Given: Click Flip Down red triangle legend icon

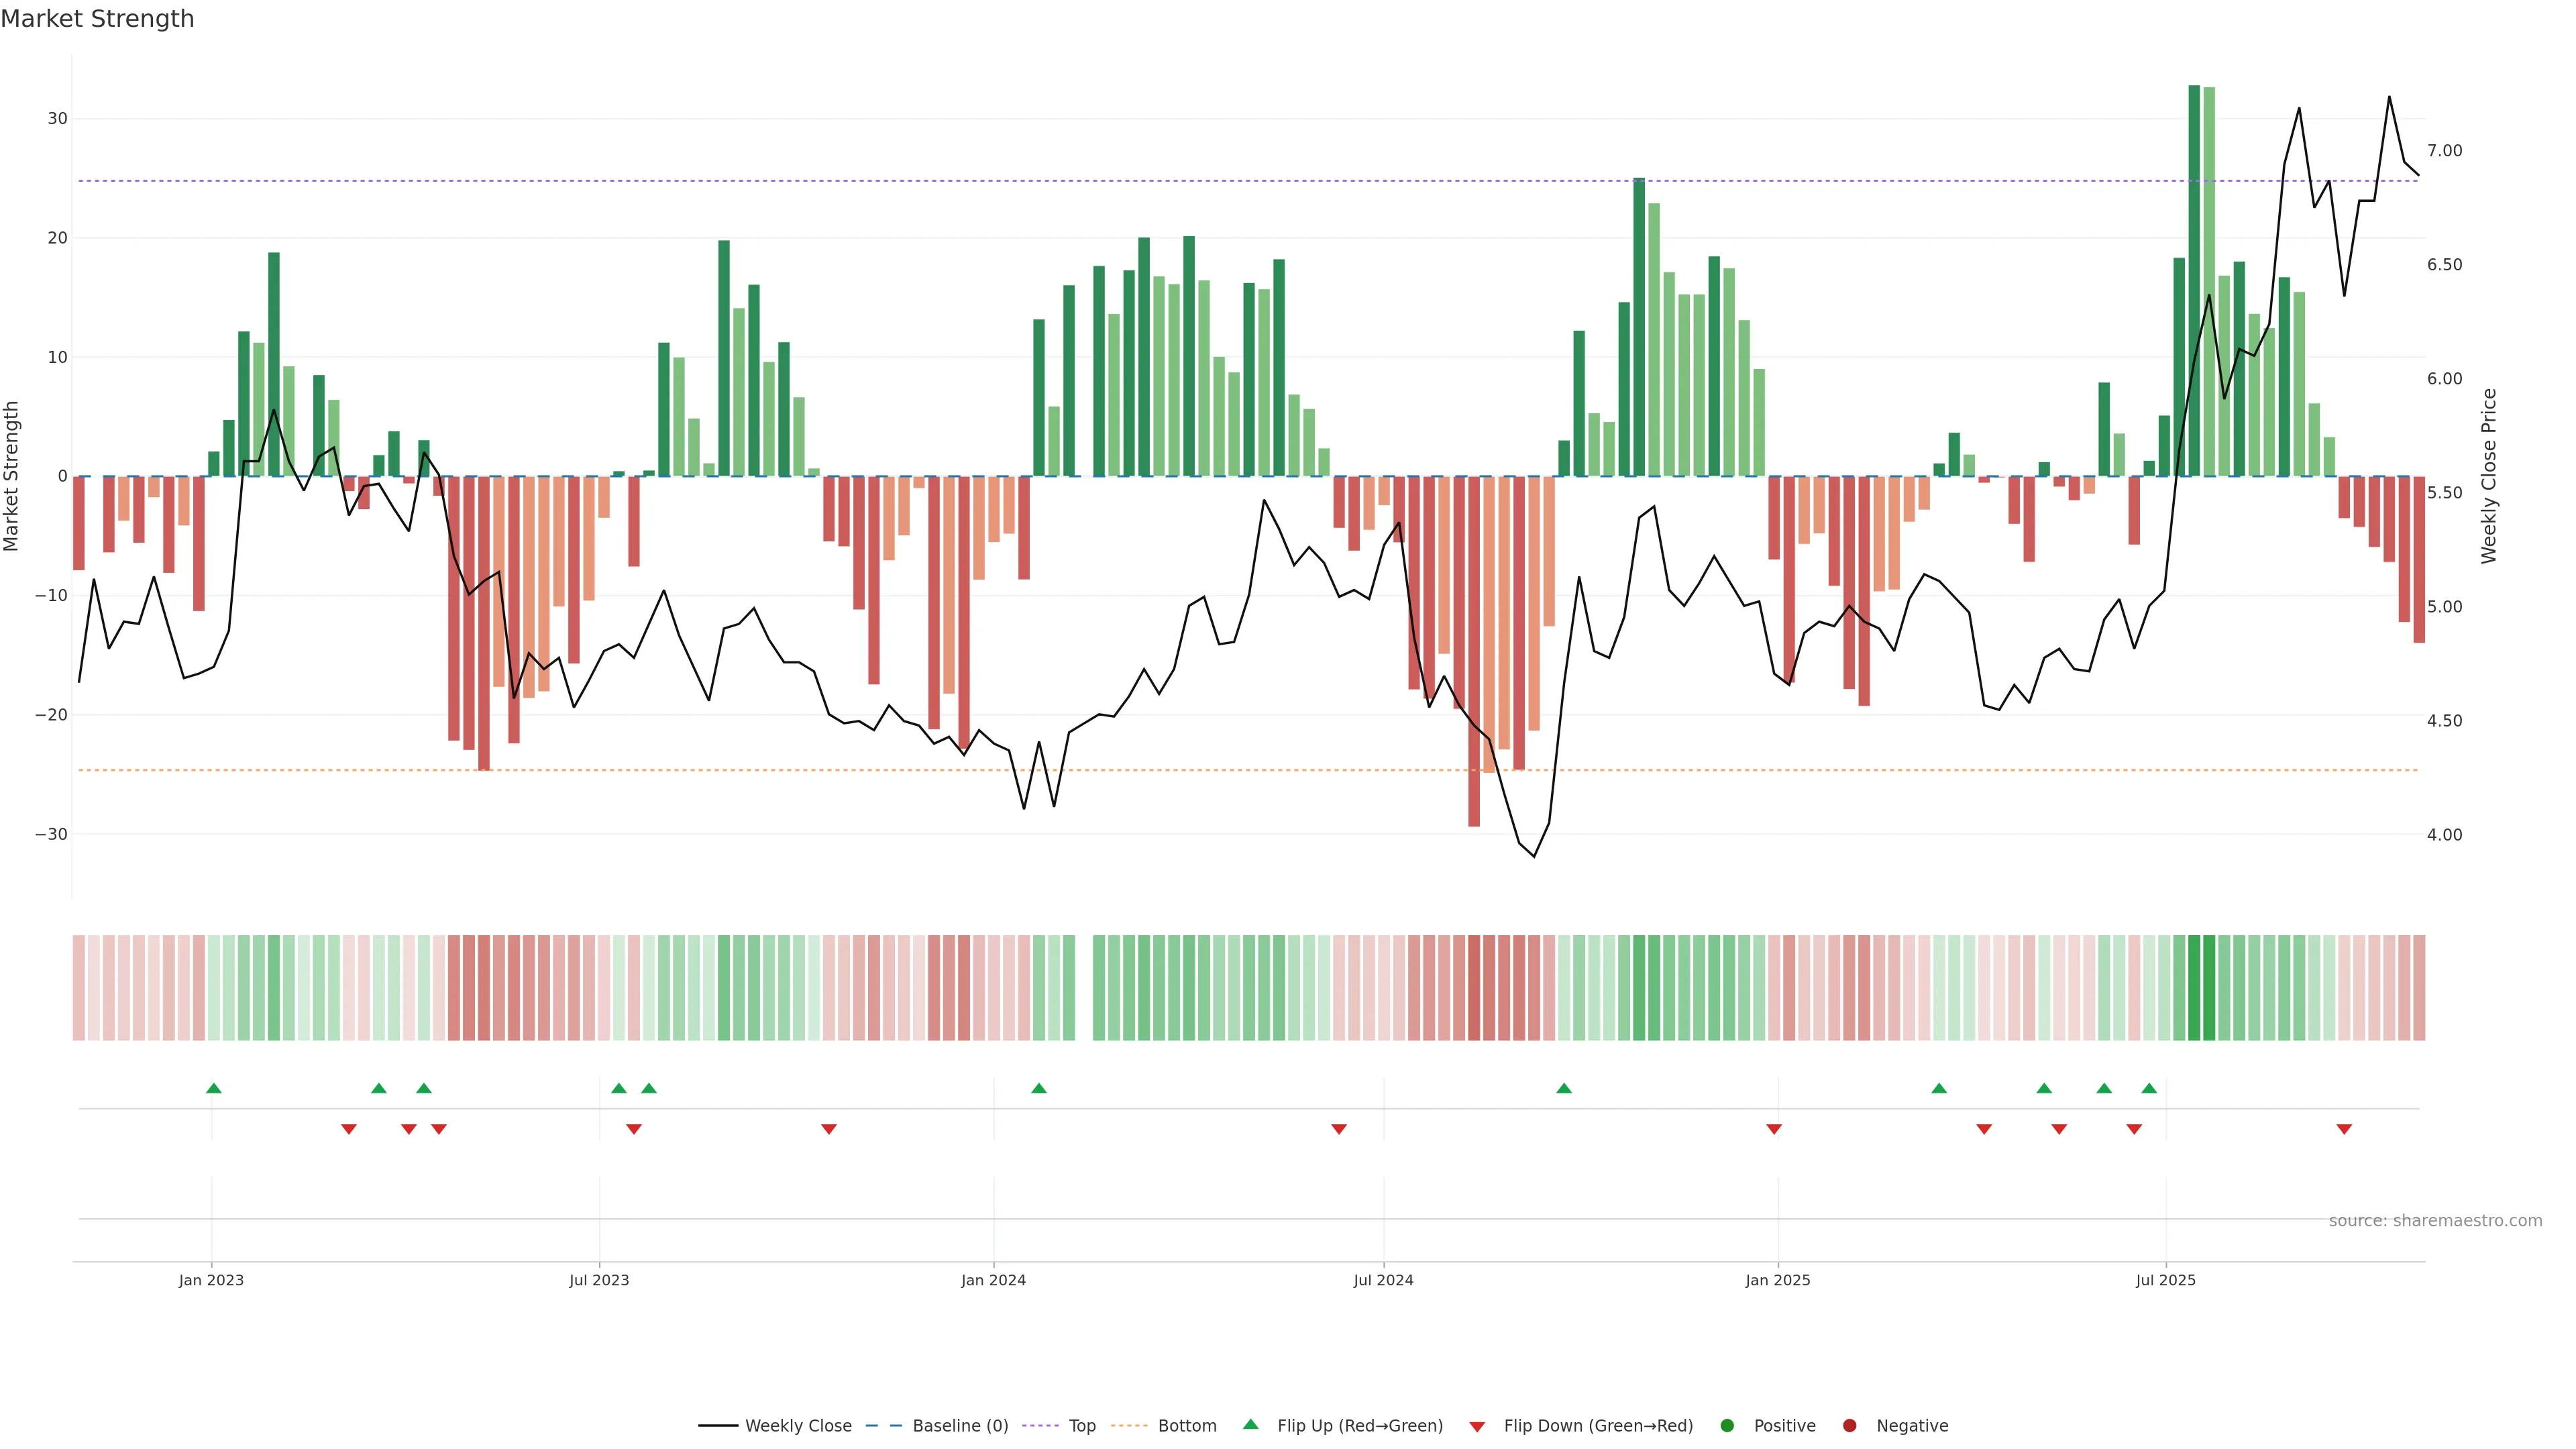Looking at the screenshot, I should click(1477, 1427).
